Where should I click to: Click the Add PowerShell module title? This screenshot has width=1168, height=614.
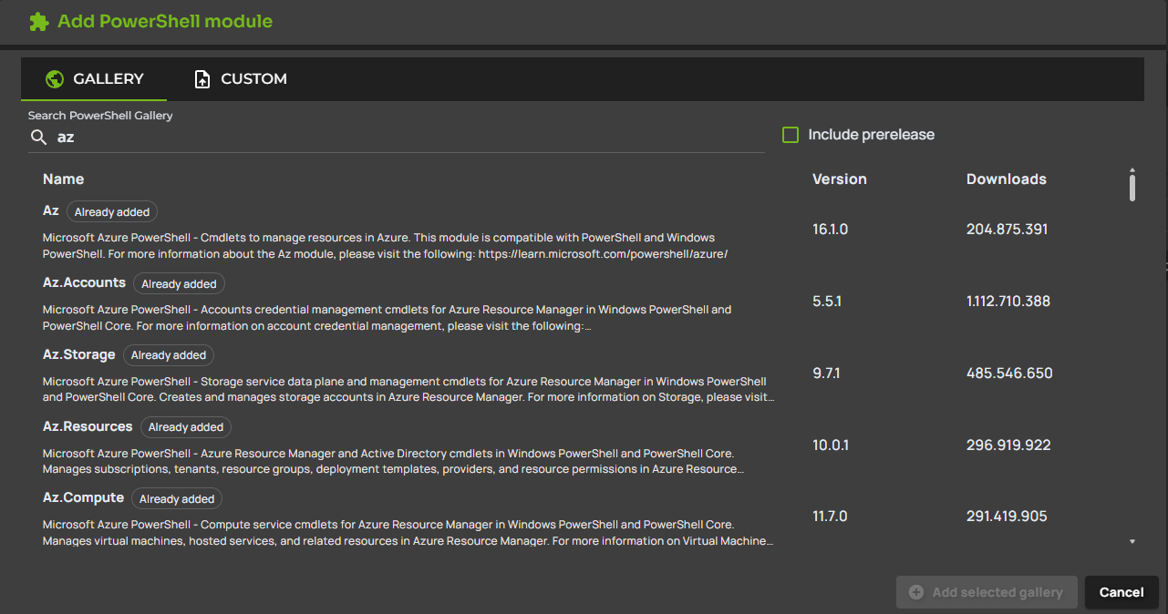coord(165,21)
